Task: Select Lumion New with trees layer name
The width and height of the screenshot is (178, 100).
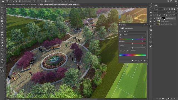Action: pyautogui.click(x=166, y=24)
